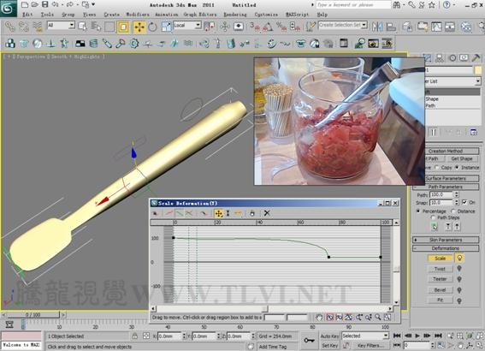Toggle the Scale deformation lightbulb
This screenshot has height=351, width=485.
click(x=459, y=258)
